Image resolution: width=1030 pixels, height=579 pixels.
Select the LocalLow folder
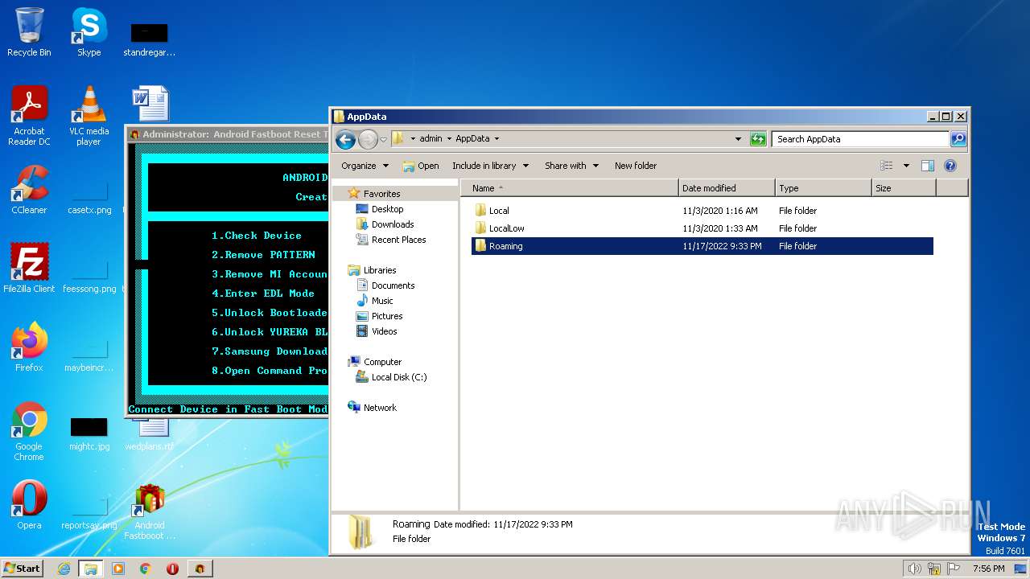702,228
